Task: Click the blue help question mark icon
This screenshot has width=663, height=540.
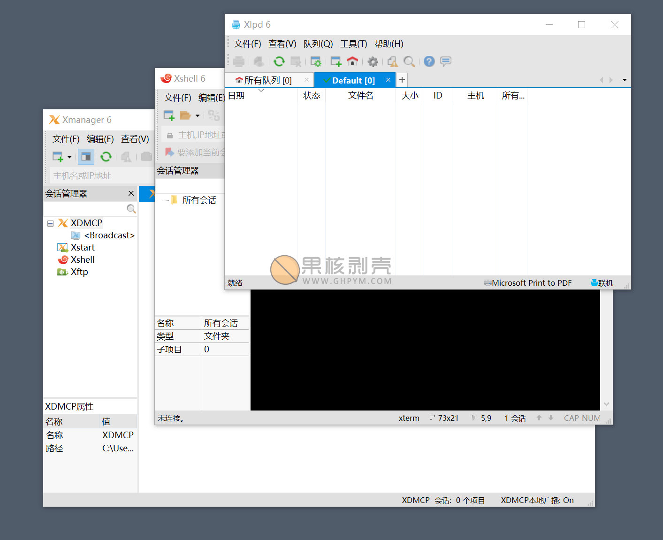Action: (x=429, y=61)
